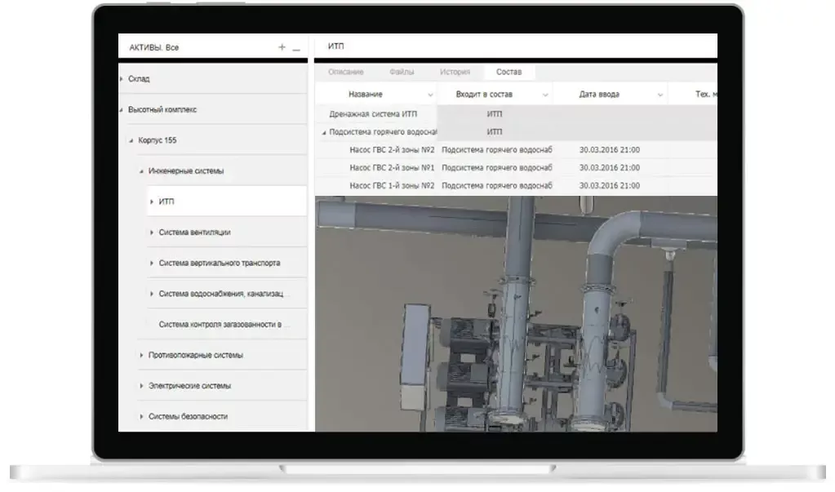Open Входит в состав column dropdown
The width and height of the screenshot is (835, 492).
point(544,95)
